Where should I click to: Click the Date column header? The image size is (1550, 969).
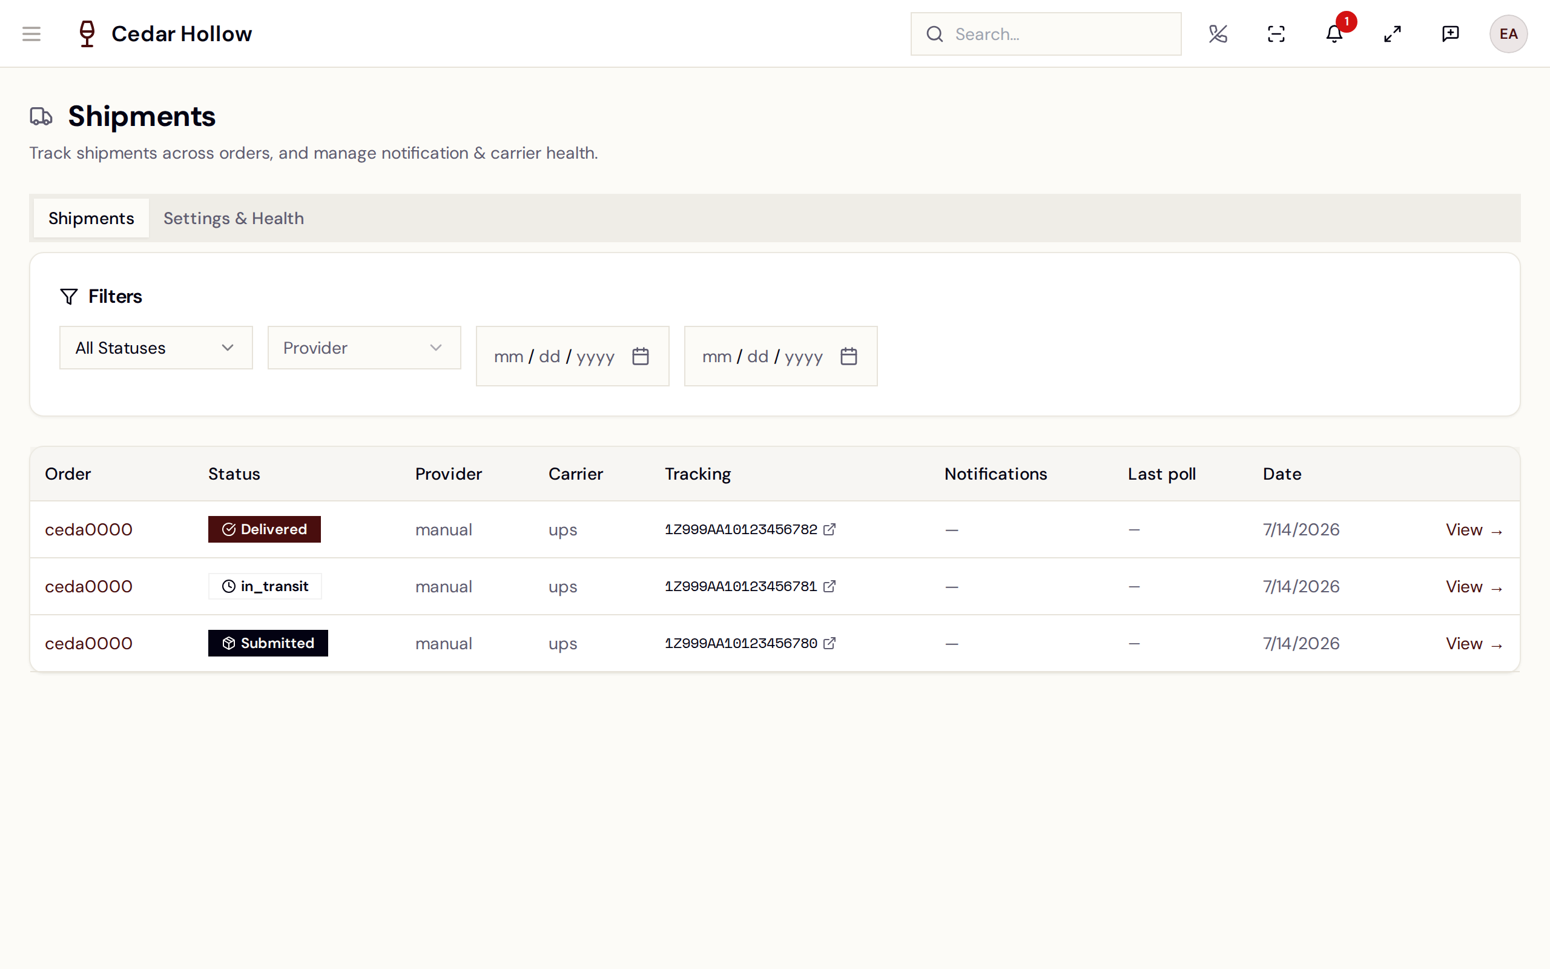tap(1282, 474)
